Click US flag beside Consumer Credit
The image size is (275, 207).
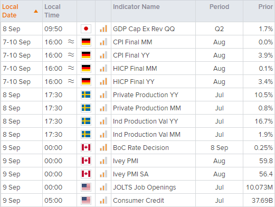point(86,200)
